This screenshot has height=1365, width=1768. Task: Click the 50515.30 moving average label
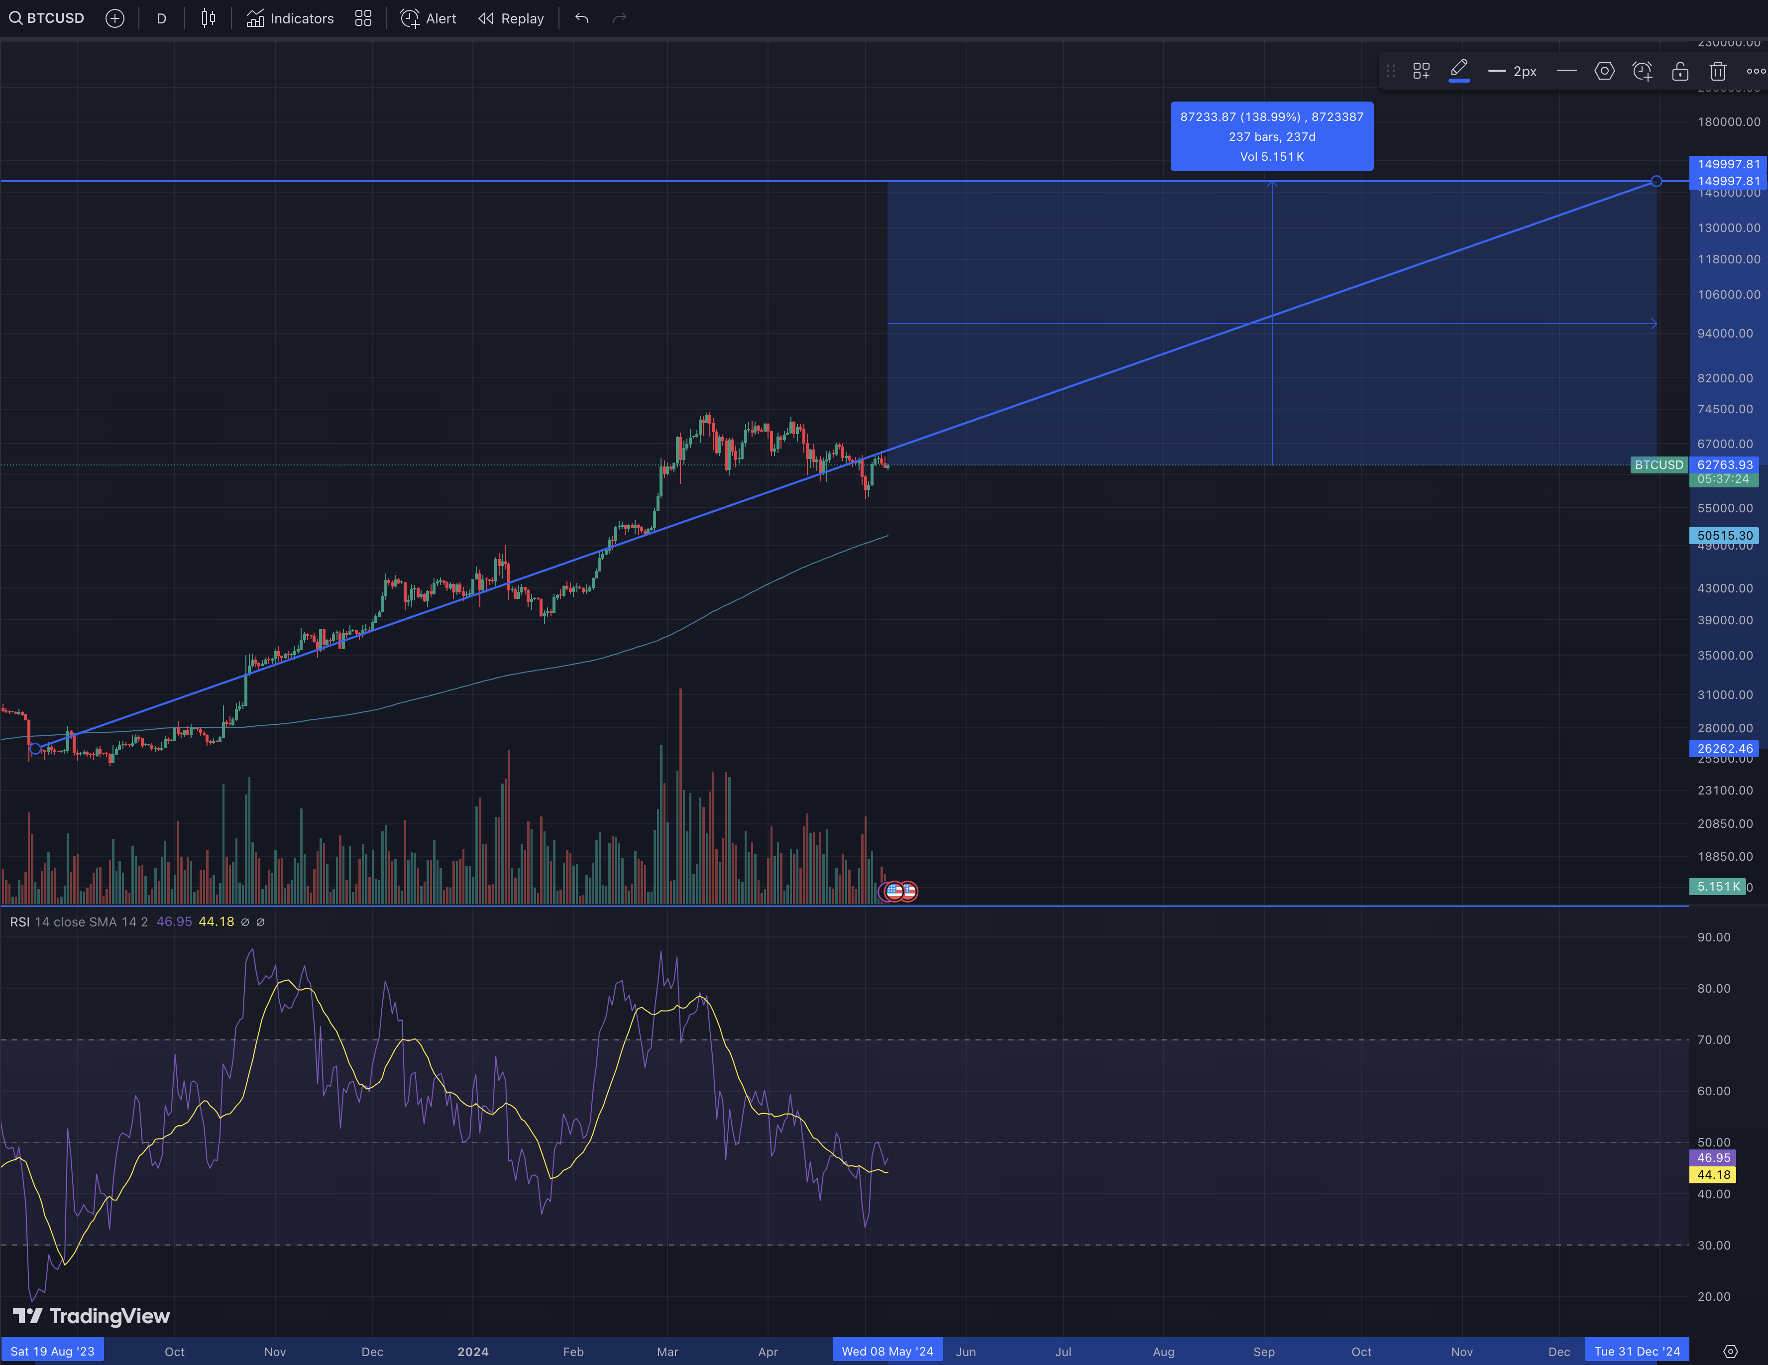click(1724, 535)
